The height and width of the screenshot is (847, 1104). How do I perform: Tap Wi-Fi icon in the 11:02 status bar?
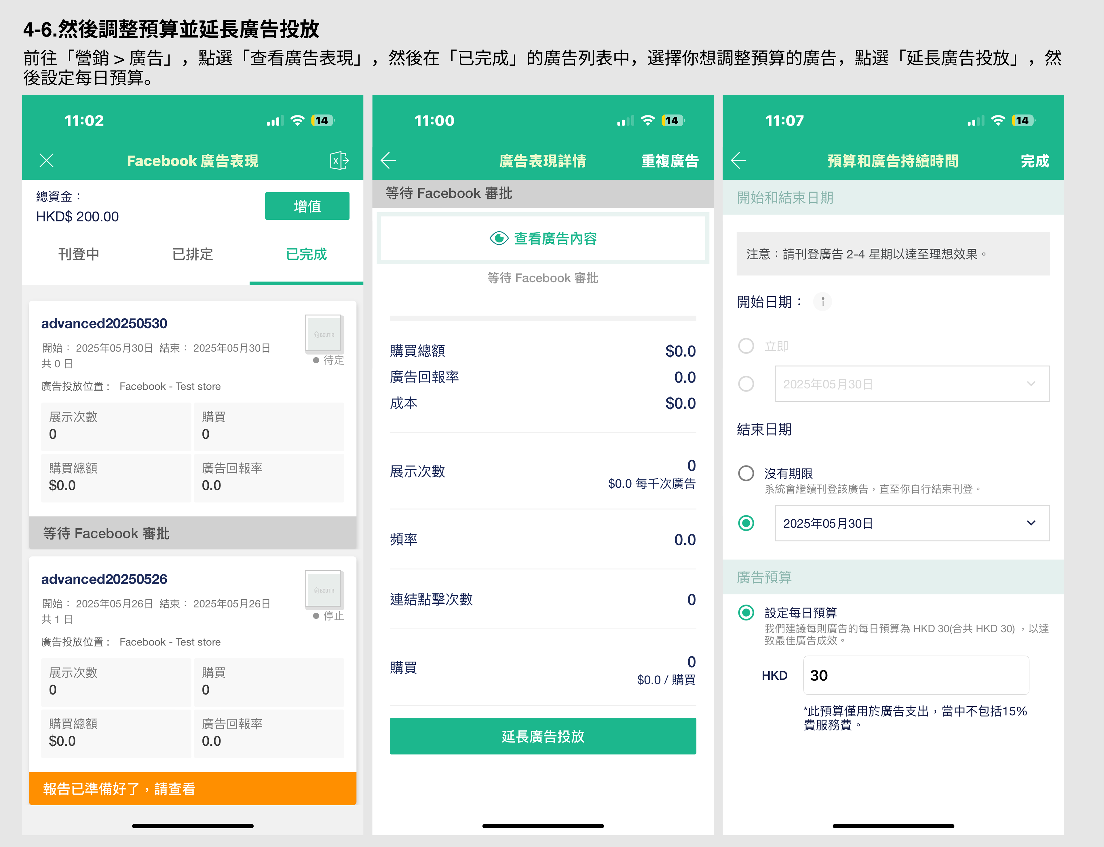[x=298, y=121]
